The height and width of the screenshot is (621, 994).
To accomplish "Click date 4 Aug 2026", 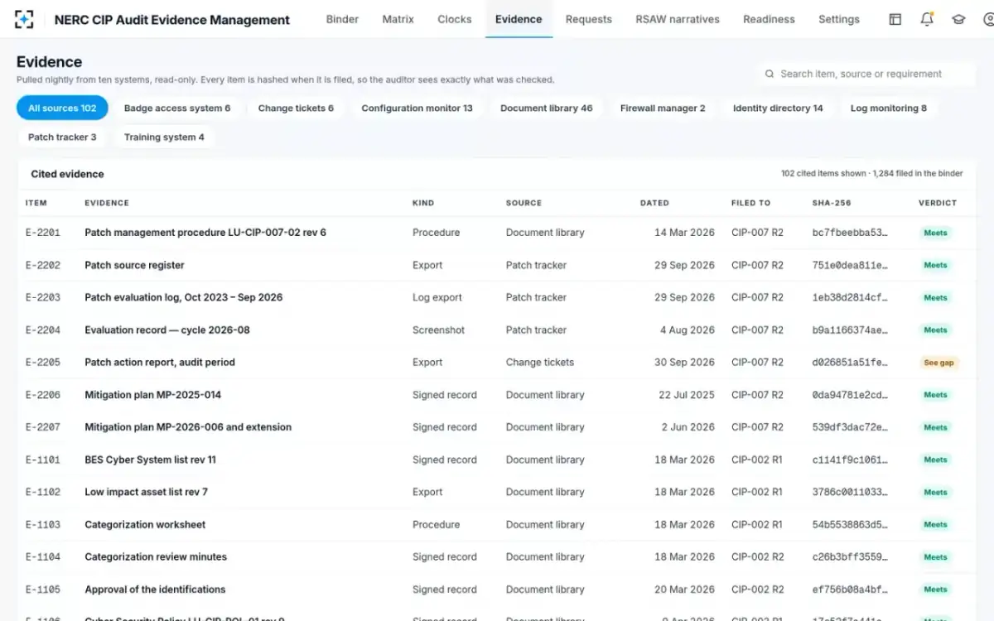I will [688, 330].
